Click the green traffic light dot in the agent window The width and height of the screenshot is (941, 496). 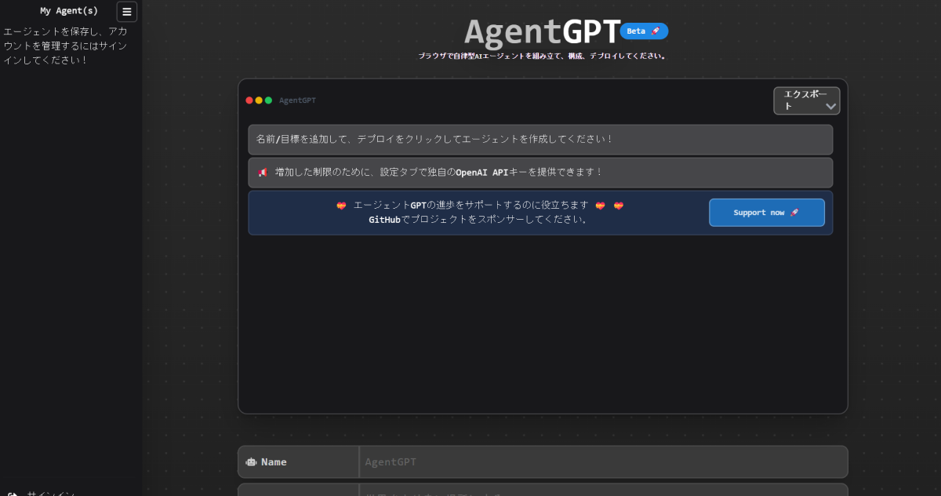[269, 100]
